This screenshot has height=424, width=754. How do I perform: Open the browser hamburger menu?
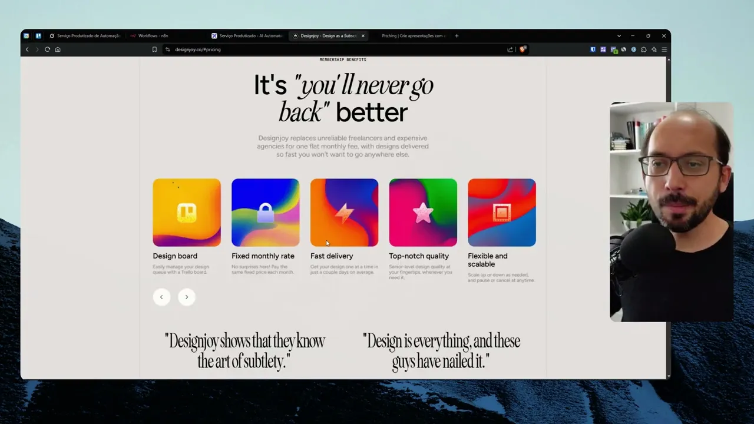[664, 49]
